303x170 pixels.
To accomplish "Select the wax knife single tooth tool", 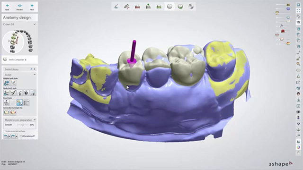I will (13, 93).
